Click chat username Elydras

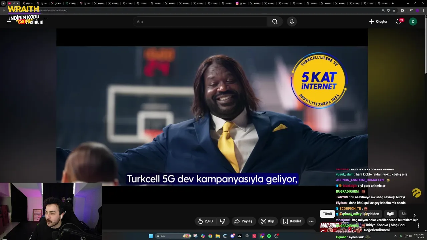click(341, 203)
